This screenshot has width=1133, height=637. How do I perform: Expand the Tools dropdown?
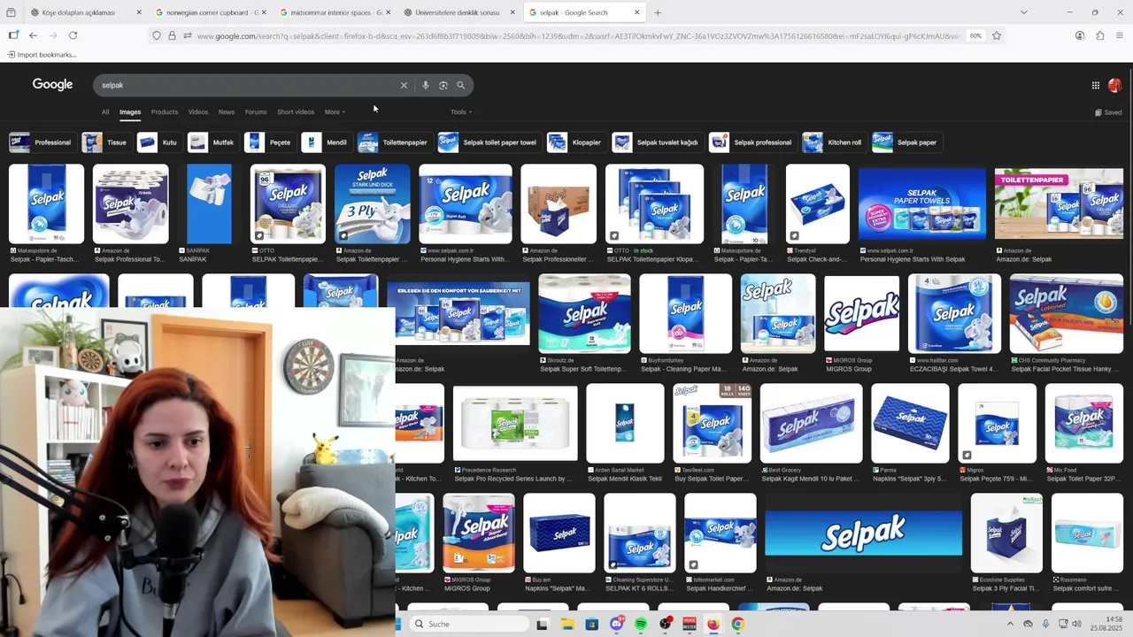click(460, 112)
